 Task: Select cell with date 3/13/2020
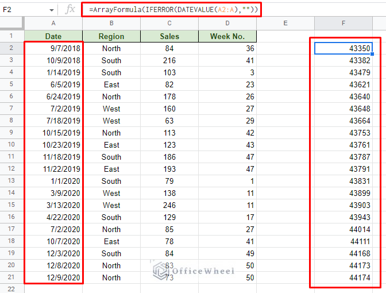pyautogui.click(x=53, y=205)
